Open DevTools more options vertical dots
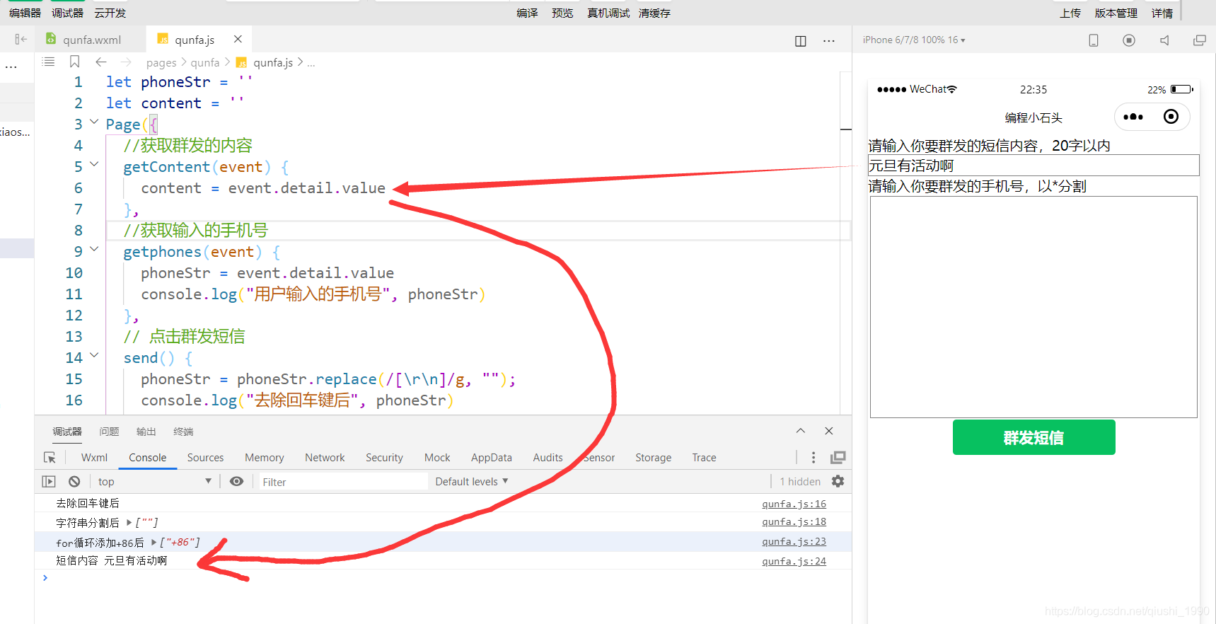Viewport: 1216px width, 624px height. (813, 458)
